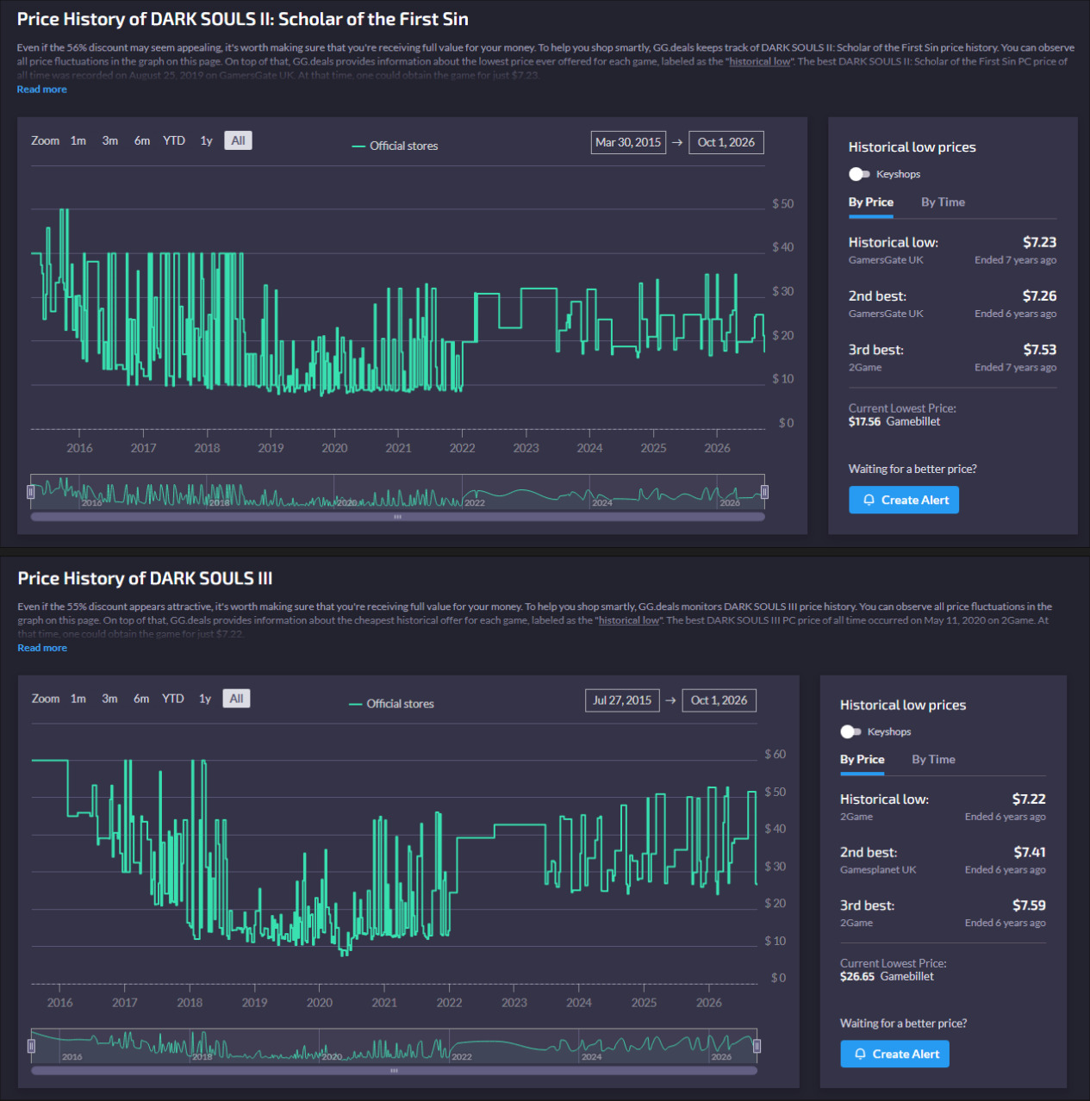Toggle Official stores legend on Dark Souls II chart
Image resolution: width=1090 pixels, height=1101 pixels.
(395, 146)
